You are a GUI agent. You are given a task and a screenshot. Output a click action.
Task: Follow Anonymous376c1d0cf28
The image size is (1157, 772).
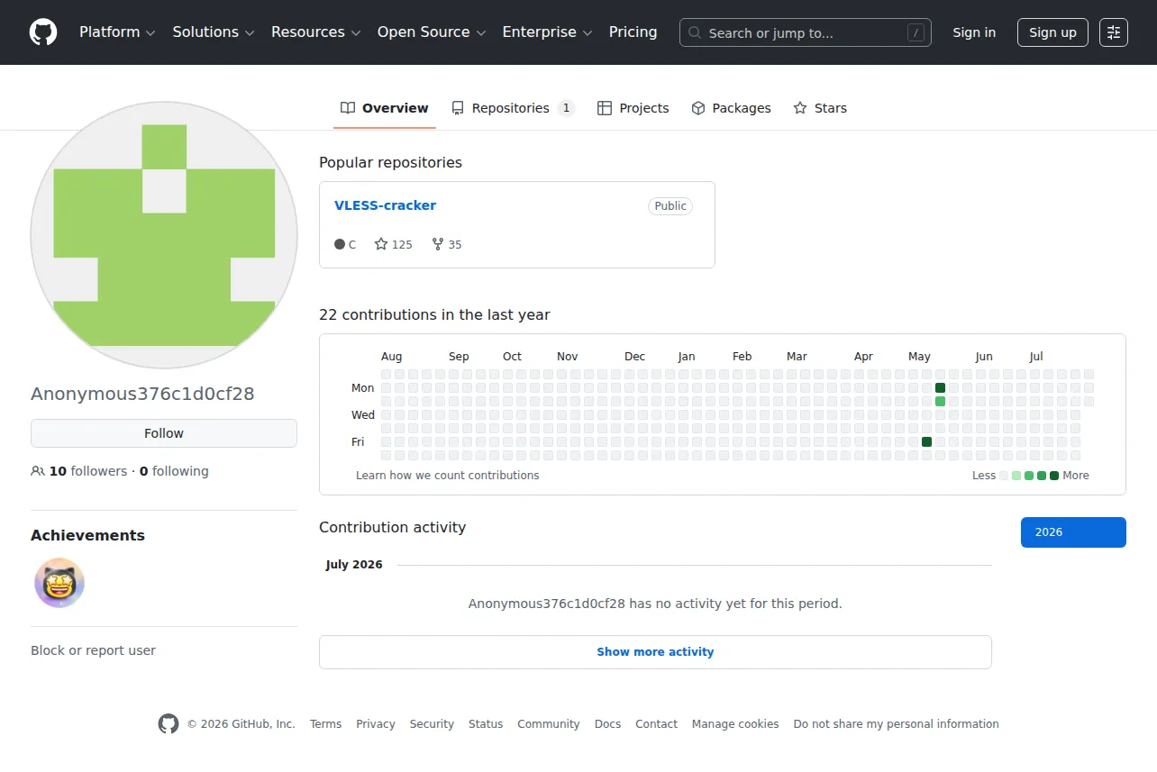[164, 433]
